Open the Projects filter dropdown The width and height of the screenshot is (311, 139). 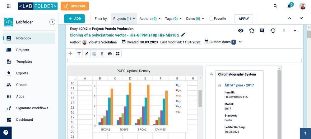pos(124,19)
